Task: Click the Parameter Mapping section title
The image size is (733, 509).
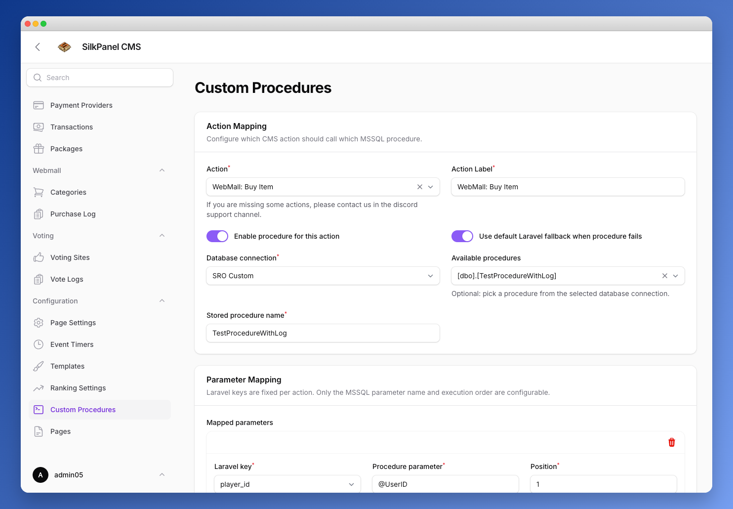Action: [244, 380]
